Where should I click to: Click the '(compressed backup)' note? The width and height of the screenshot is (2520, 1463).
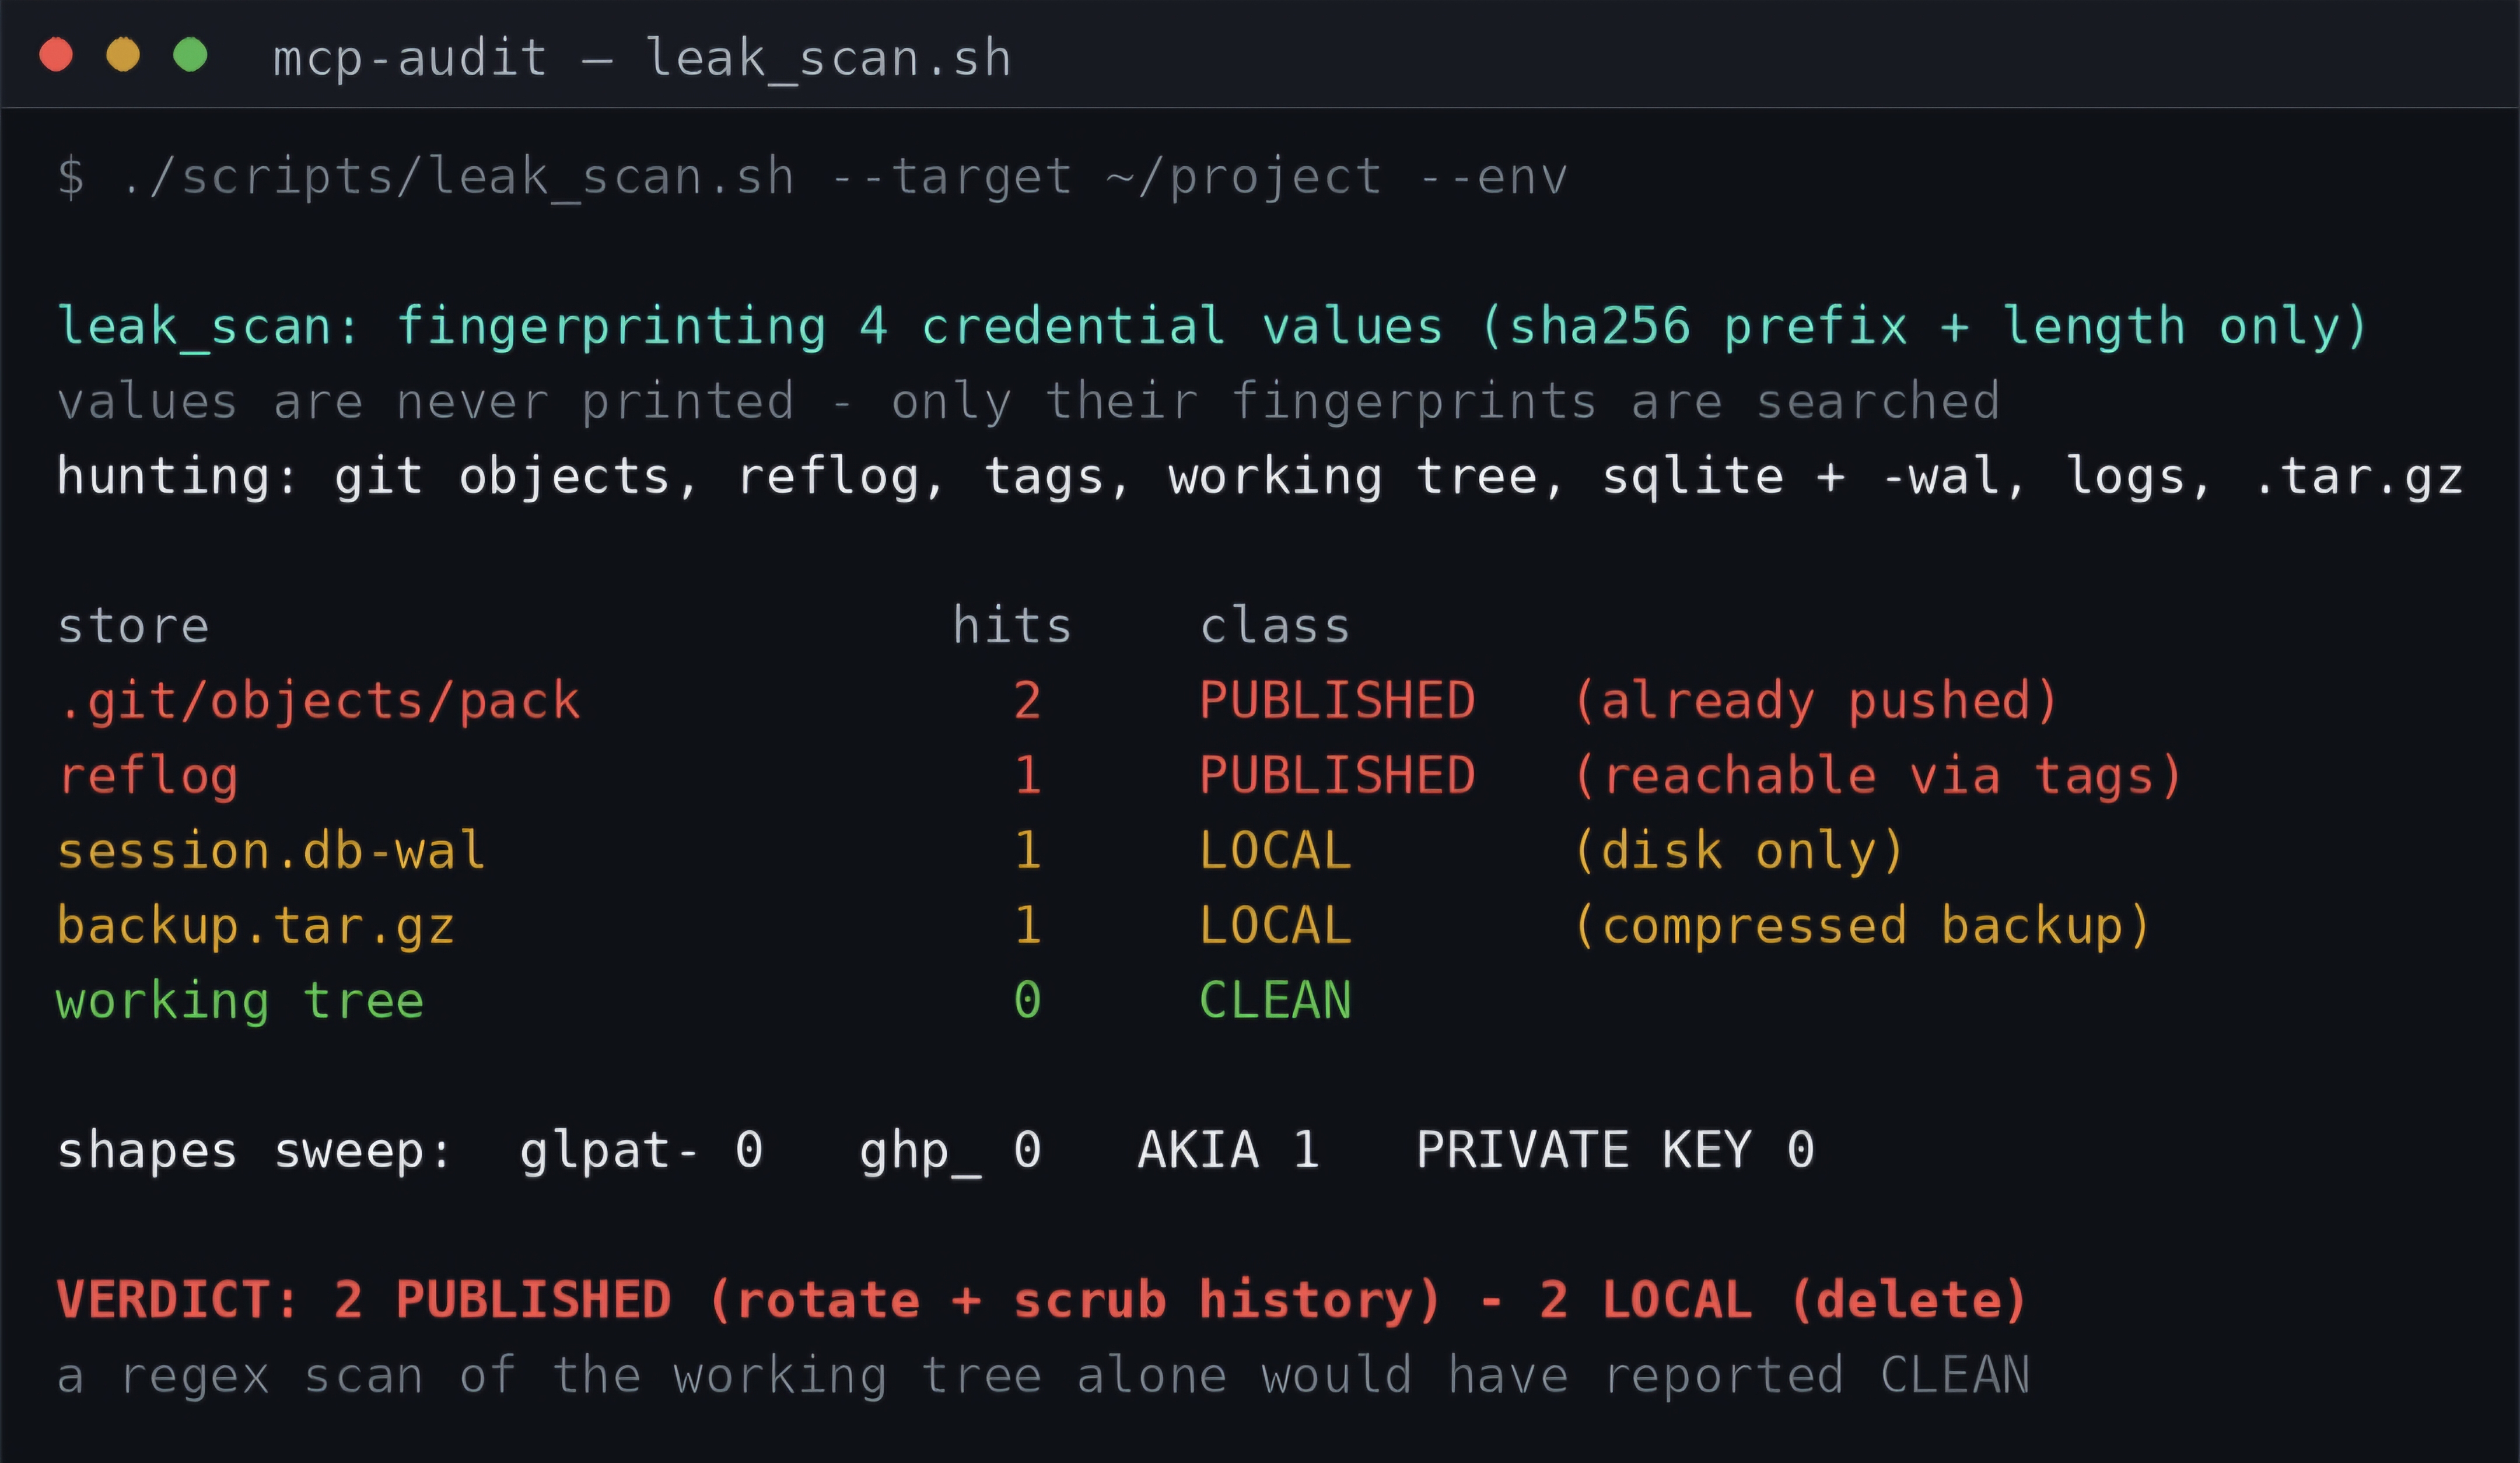tap(1862, 927)
